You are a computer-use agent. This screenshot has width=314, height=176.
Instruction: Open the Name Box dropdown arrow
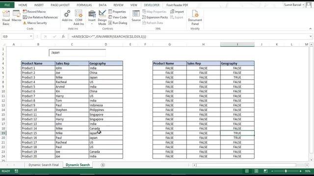[x=31, y=37]
